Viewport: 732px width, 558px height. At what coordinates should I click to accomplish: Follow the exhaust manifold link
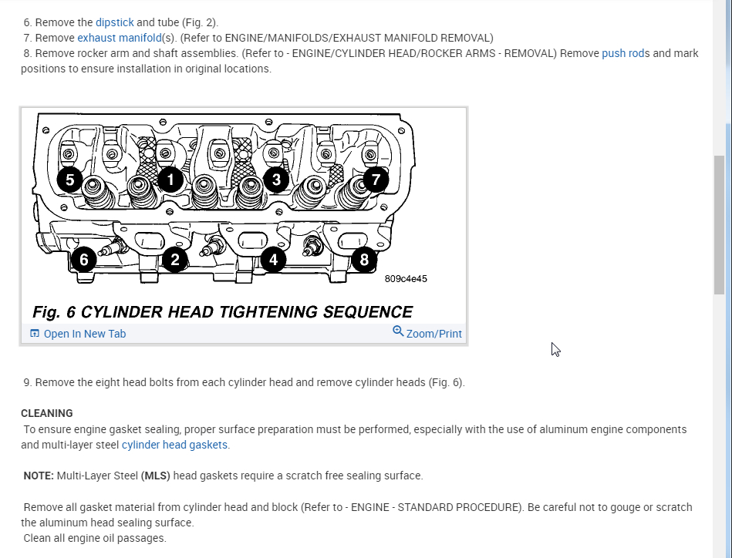pyautogui.click(x=120, y=38)
